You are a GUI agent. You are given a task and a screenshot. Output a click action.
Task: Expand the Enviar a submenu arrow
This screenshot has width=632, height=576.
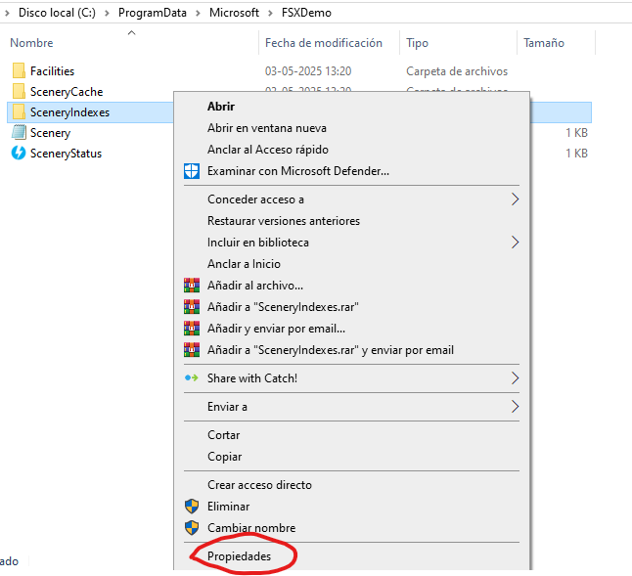coord(515,407)
